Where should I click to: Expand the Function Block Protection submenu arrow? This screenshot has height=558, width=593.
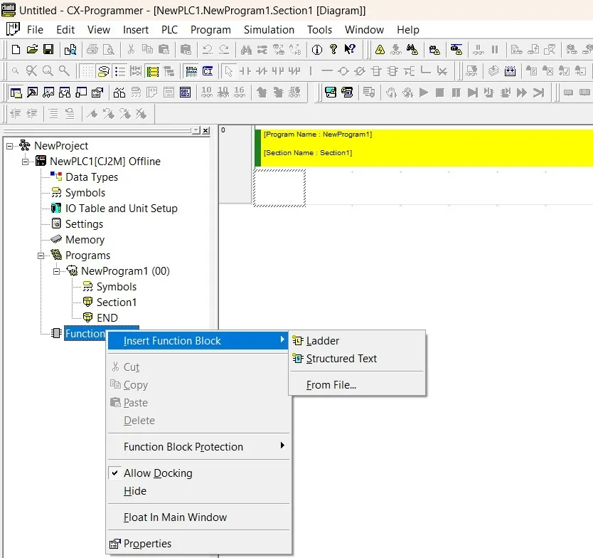[x=282, y=446]
